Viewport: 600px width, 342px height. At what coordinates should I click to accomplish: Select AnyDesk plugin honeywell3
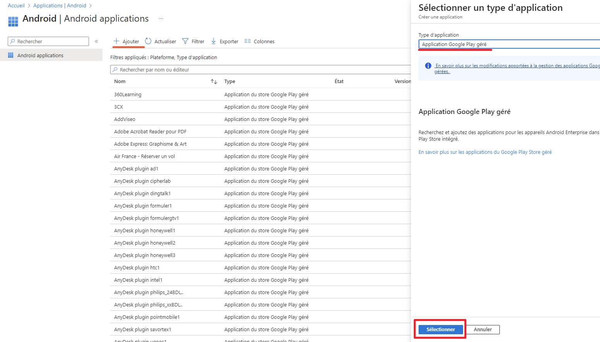click(x=145, y=255)
